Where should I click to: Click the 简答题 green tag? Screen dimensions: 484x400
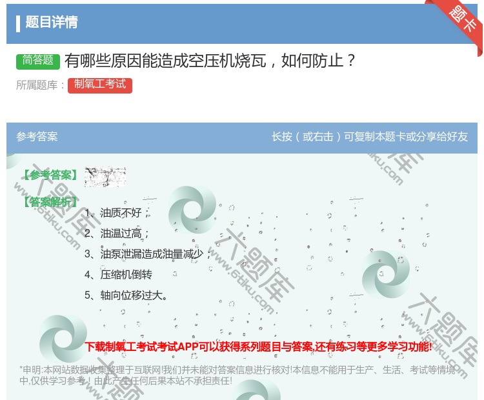click(x=37, y=61)
